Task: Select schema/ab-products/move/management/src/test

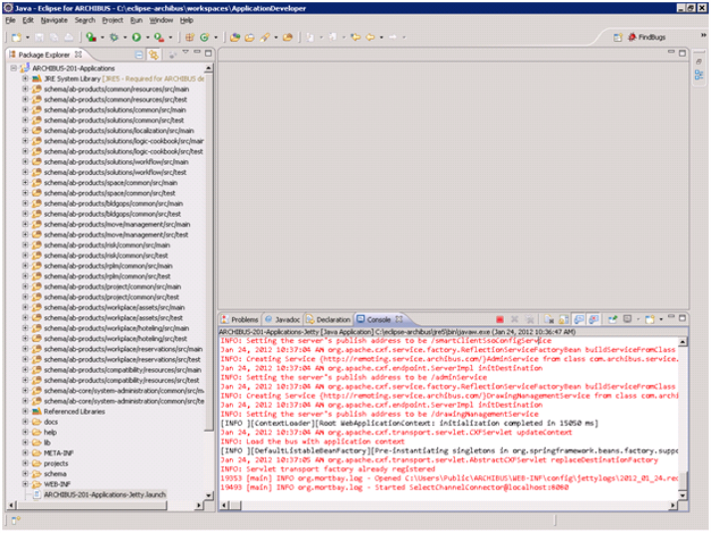Action: coord(116,235)
